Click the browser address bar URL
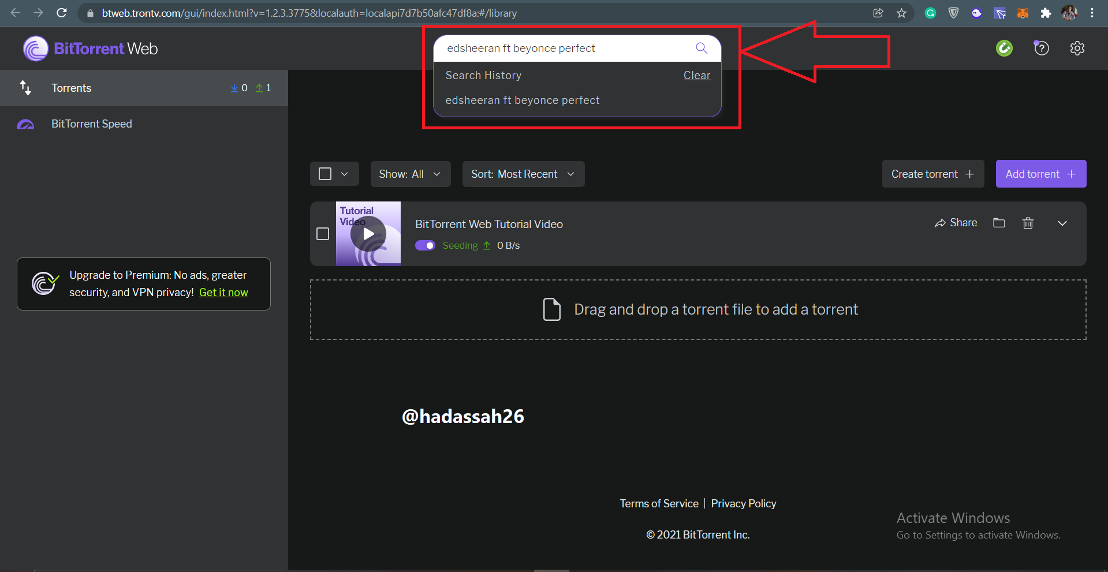1108x572 pixels. (309, 13)
